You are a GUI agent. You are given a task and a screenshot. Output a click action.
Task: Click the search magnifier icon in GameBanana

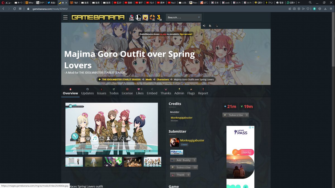point(199,18)
